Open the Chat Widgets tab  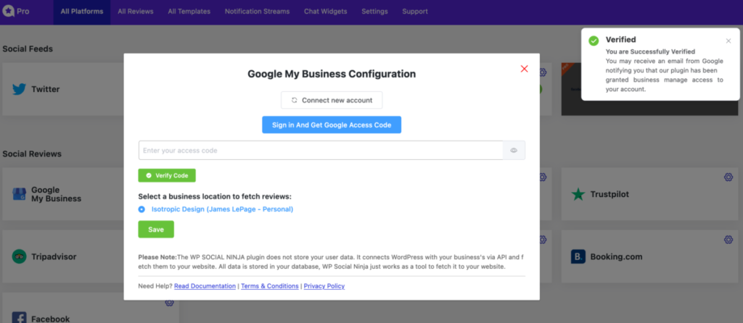tap(326, 12)
